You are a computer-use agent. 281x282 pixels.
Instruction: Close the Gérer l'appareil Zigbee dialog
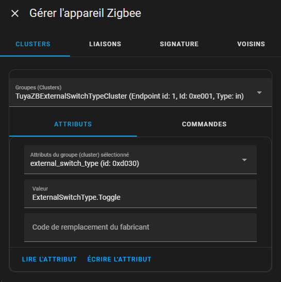coord(15,13)
